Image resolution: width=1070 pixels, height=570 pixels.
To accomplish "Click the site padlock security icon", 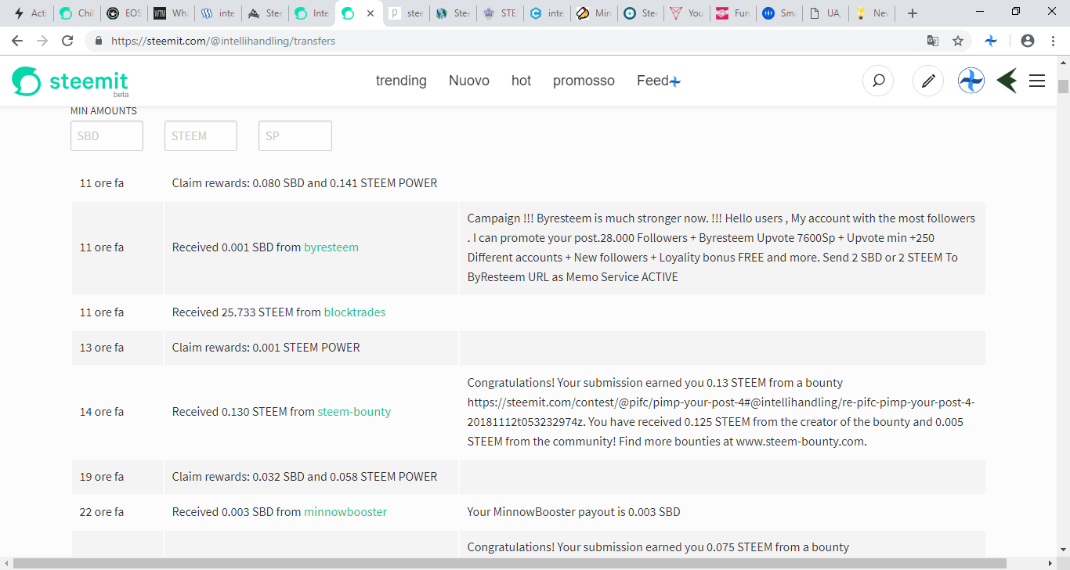I will (x=98, y=41).
